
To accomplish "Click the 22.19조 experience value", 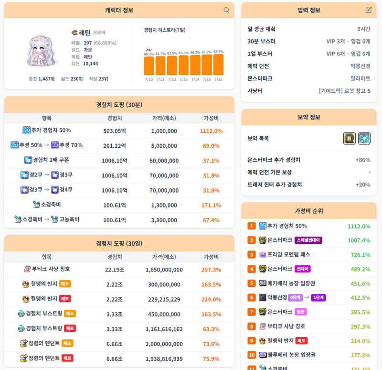I will point(115,270).
